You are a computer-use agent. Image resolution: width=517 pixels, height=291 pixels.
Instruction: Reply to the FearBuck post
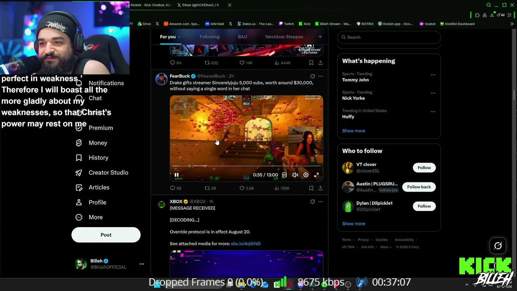click(x=176, y=188)
